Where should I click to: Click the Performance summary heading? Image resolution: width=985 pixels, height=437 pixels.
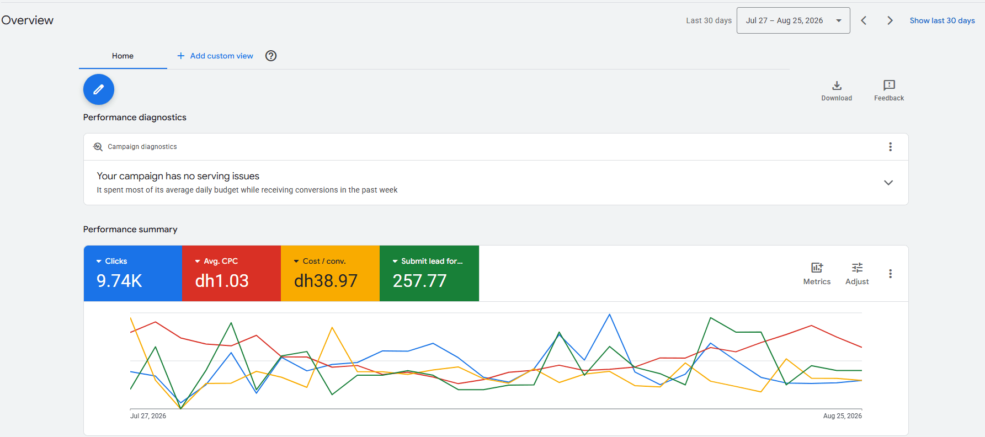pyautogui.click(x=130, y=230)
